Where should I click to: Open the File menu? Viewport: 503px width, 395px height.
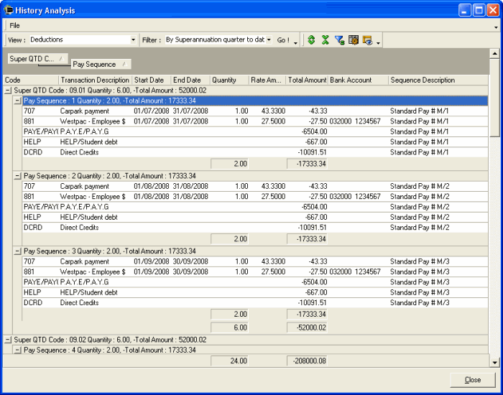(x=14, y=26)
